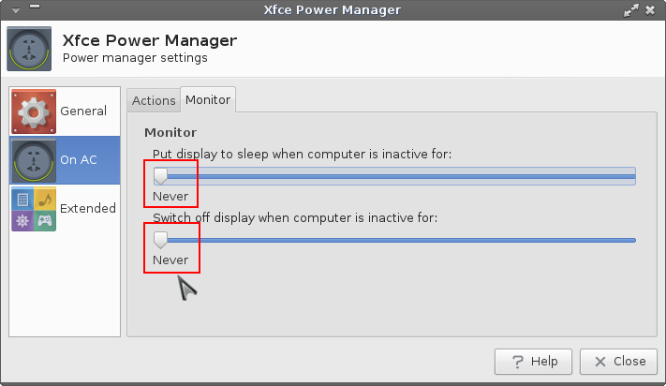The height and width of the screenshot is (386, 666).
Task: Click the Help button
Action: pos(533,362)
